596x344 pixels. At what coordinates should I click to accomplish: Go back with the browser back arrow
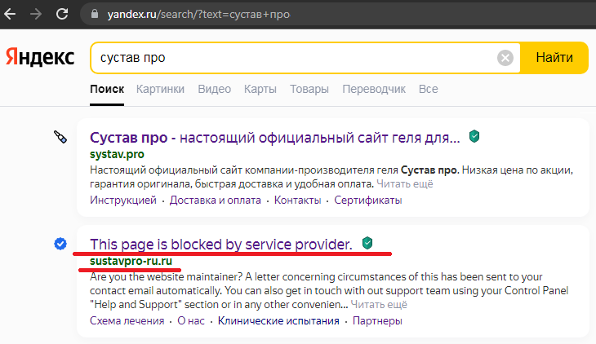coord(10,15)
